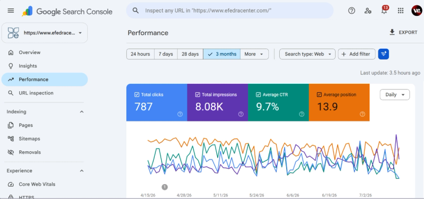This screenshot has width=424, height=199.
Task: Open help tooltip on Average position card
Action: 363,114
